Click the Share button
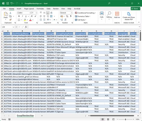 pyautogui.click(x=135, y=9)
